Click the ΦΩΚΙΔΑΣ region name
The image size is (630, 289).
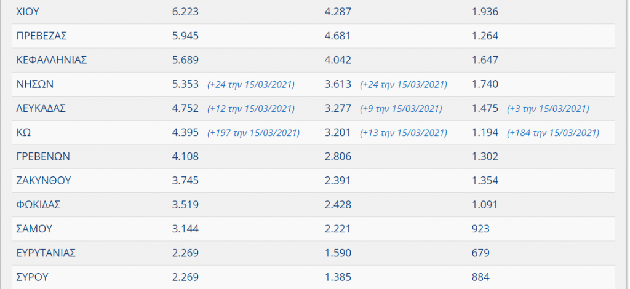tap(38, 205)
